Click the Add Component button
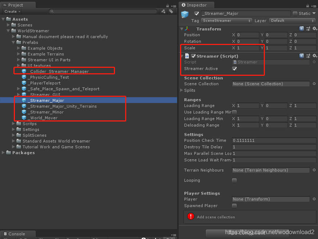The image size is (318, 239). [x=247, y=233]
